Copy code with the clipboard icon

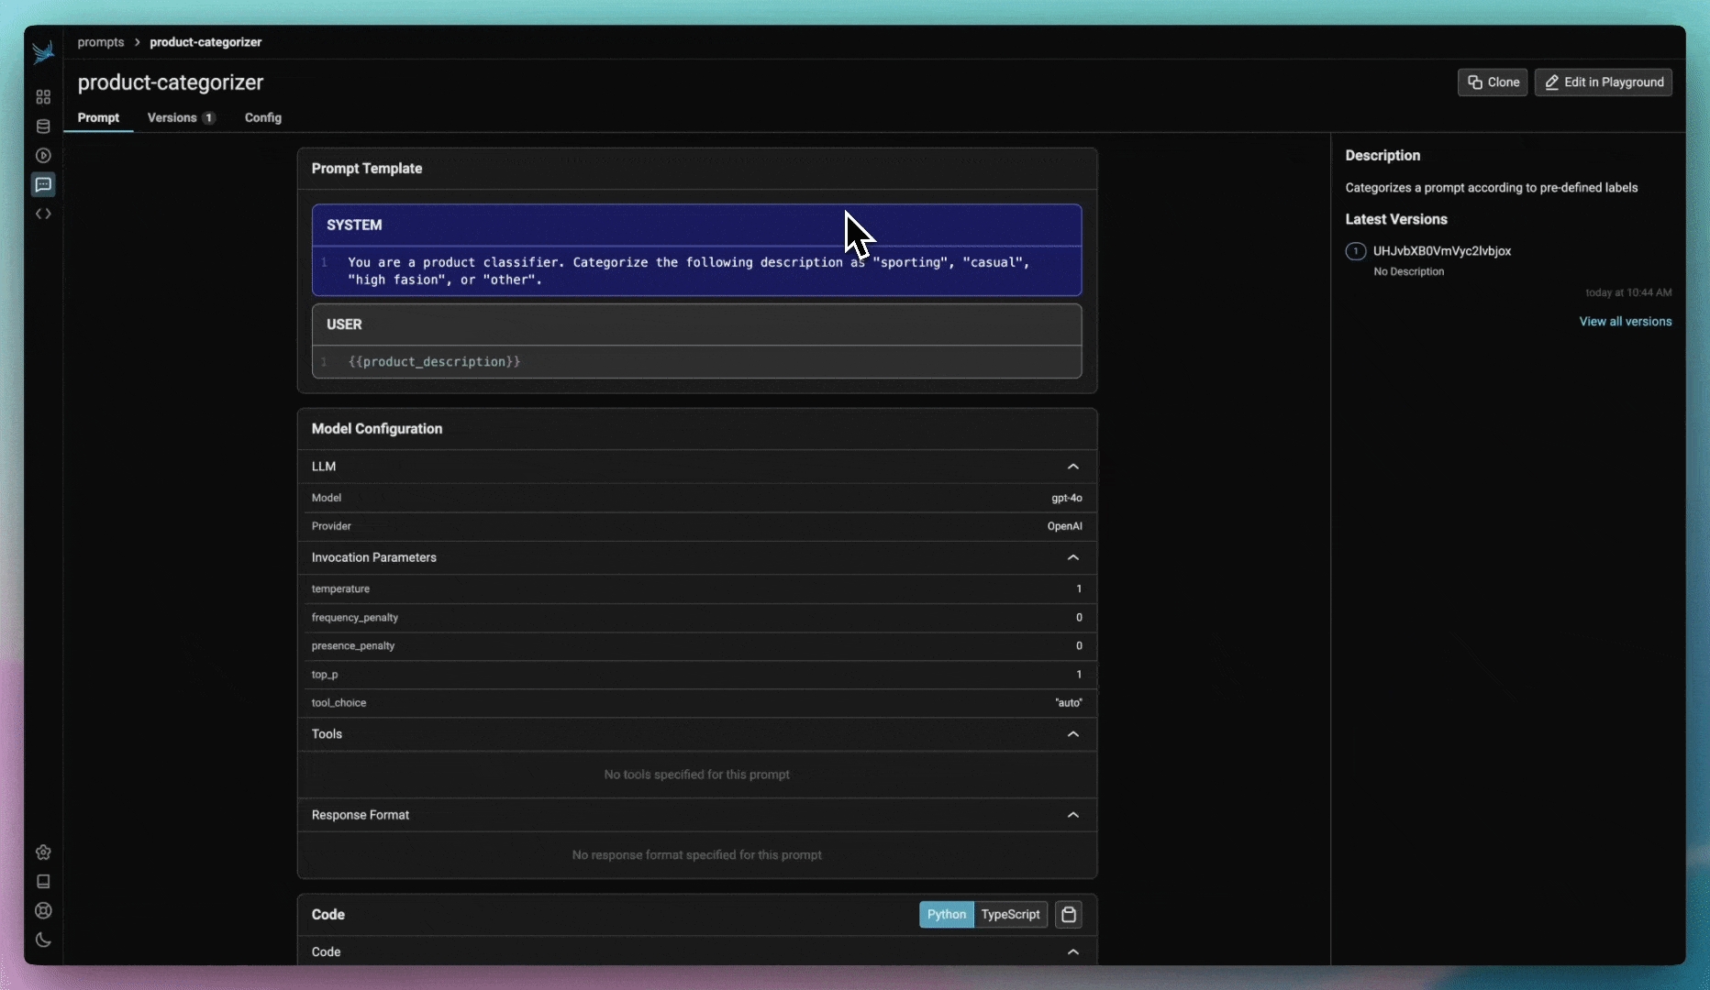(1068, 915)
